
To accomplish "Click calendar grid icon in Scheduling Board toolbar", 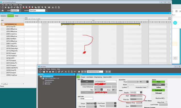I will 39,7.
